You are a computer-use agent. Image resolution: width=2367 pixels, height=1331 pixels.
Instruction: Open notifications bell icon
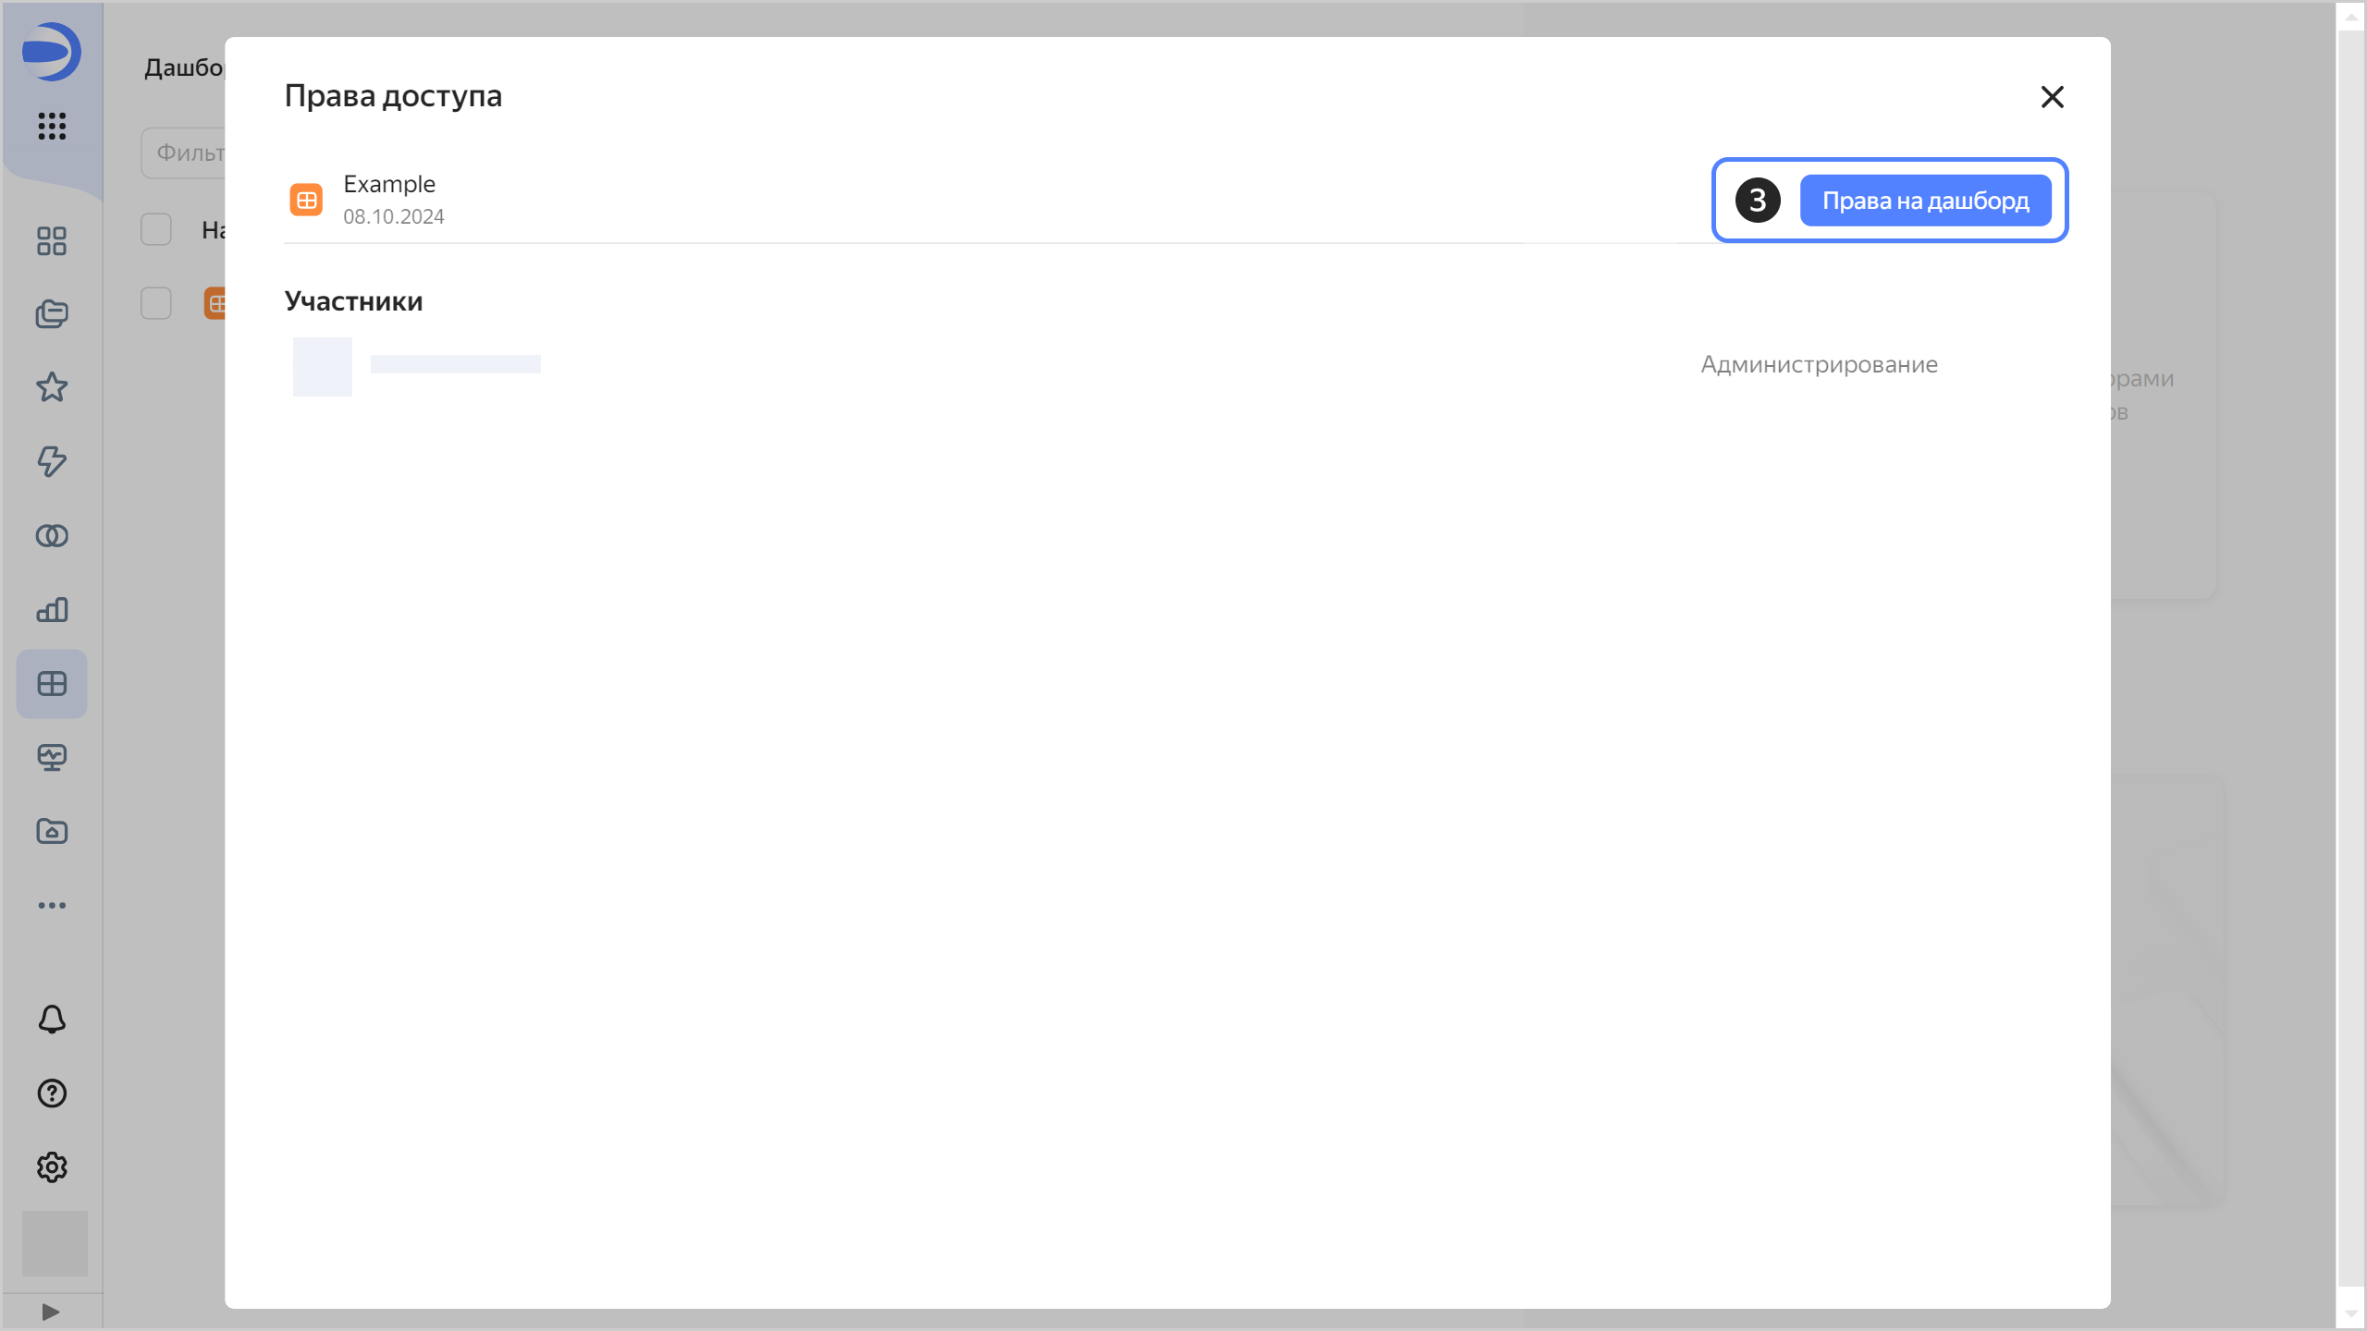pos(52,1020)
